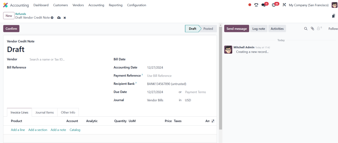Click the New button
This screenshot has height=143, width=338.
(x=9, y=16)
